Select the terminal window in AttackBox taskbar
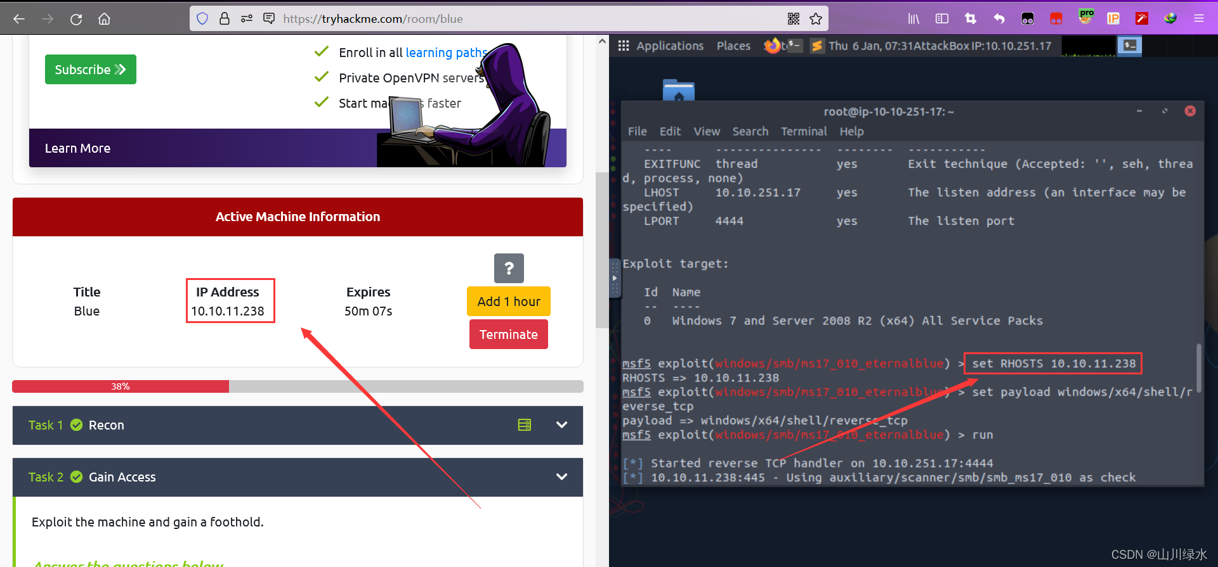1218x567 pixels. coord(1130,46)
